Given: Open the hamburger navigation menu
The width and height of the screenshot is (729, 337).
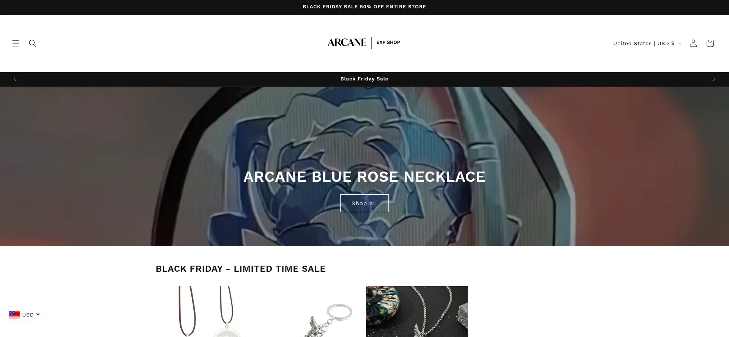Looking at the screenshot, I should (16, 43).
